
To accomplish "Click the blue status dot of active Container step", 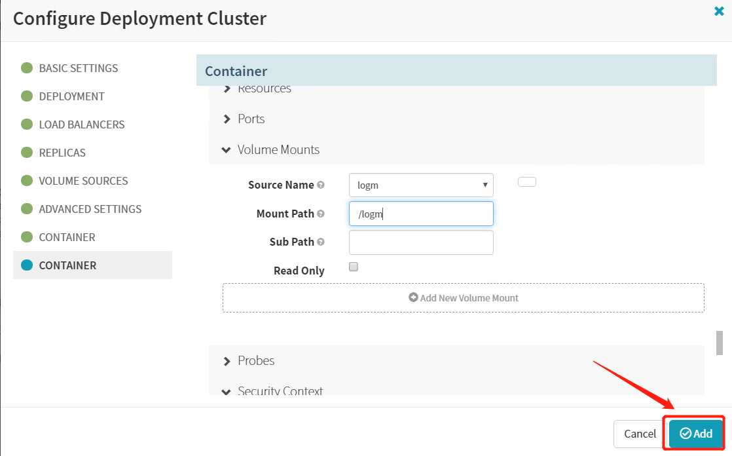I will [27, 265].
